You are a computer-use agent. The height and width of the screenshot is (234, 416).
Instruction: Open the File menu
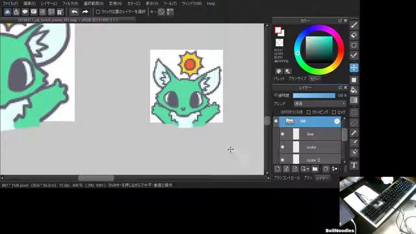click(10, 3)
